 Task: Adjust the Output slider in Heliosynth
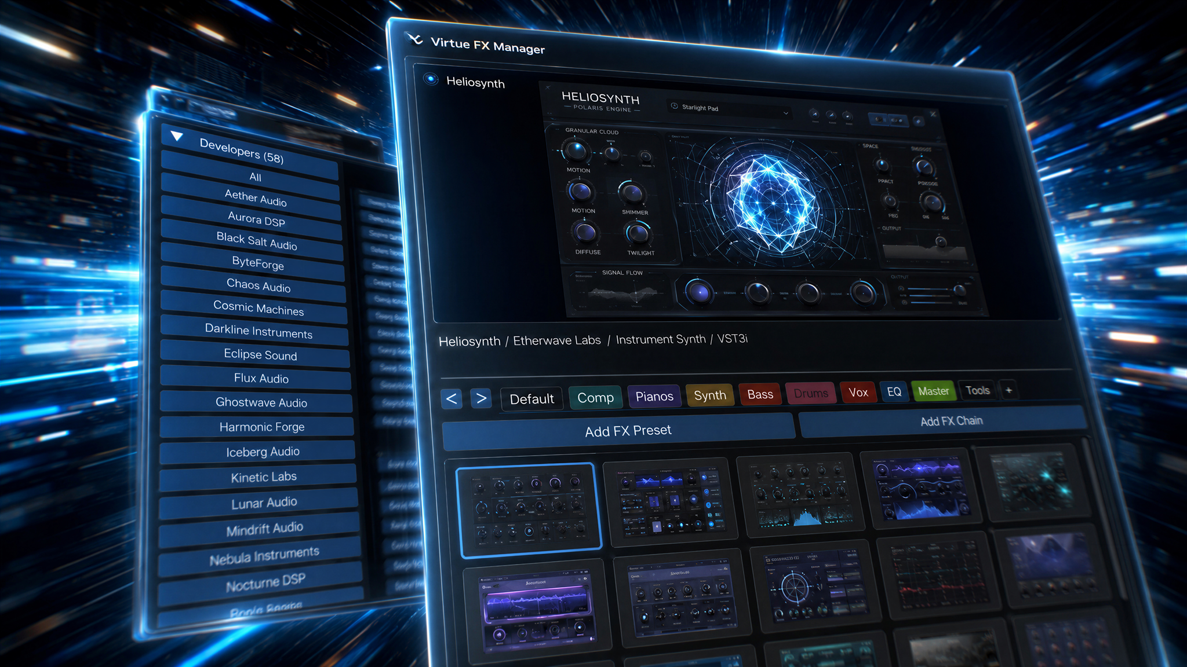pyautogui.click(x=933, y=289)
